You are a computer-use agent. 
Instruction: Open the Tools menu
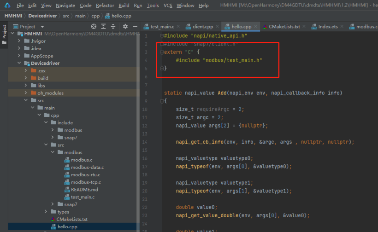(153, 6)
